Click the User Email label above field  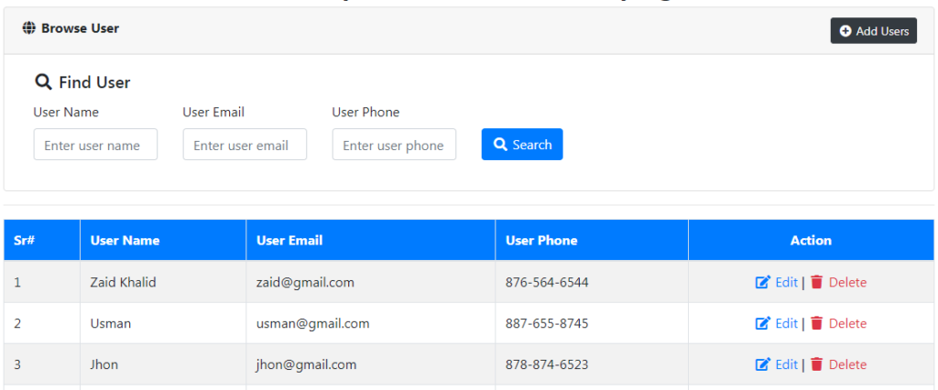point(213,112)
